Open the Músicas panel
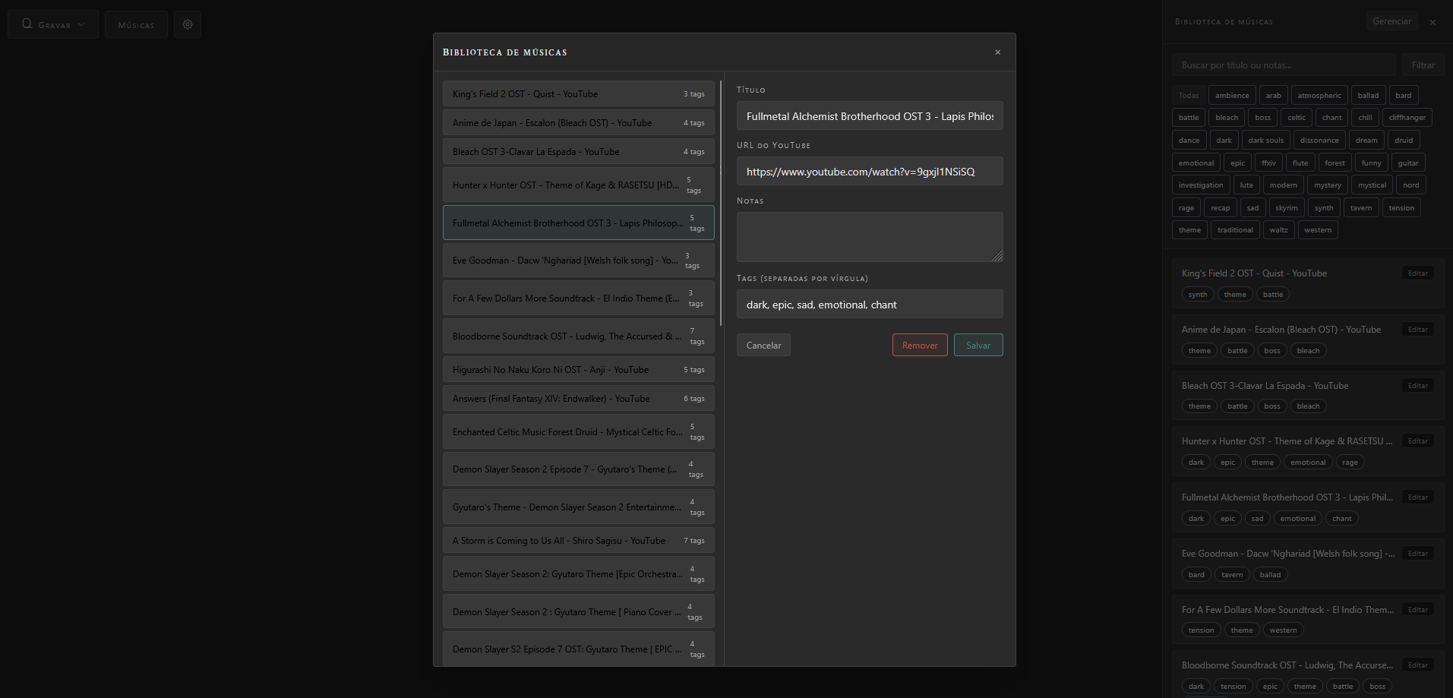The height and width of the screenshot is (698, 1453). tap(136, 24)
